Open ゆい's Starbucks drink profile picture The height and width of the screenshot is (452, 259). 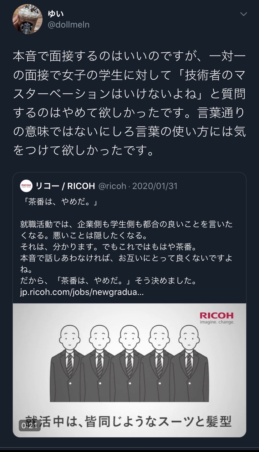tap(27, 19)
